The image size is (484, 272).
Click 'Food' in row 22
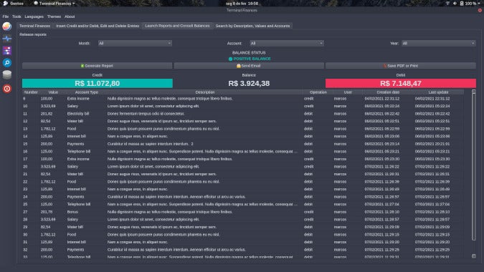71,182
